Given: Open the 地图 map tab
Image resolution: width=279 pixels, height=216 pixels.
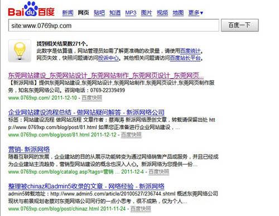Looking at the screenshot, I should point(178,13).
